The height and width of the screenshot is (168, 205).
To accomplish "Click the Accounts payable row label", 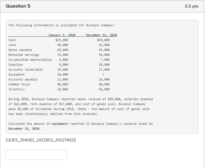I will [x=23, y=79].
